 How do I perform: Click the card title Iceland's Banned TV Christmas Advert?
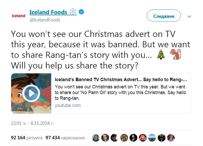coord(121,79)
